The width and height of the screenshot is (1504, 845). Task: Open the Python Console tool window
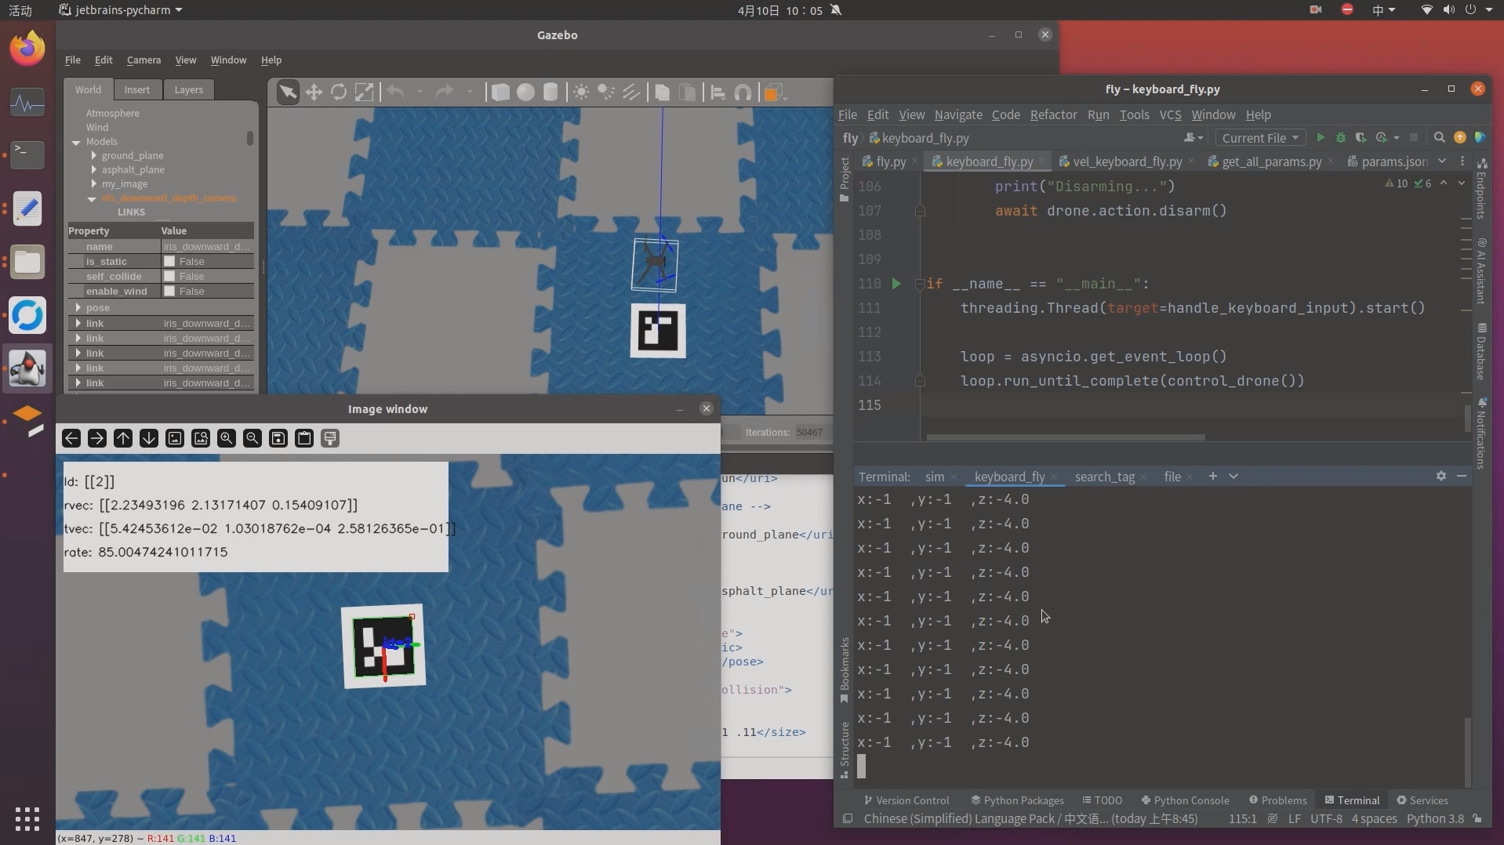pos(1185,800)
